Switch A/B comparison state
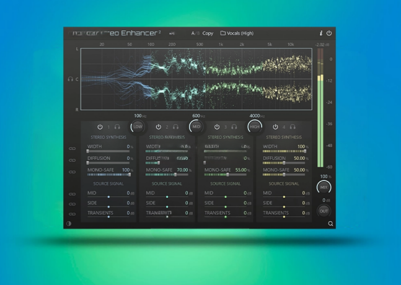401x285 pixels. point(195,33)
